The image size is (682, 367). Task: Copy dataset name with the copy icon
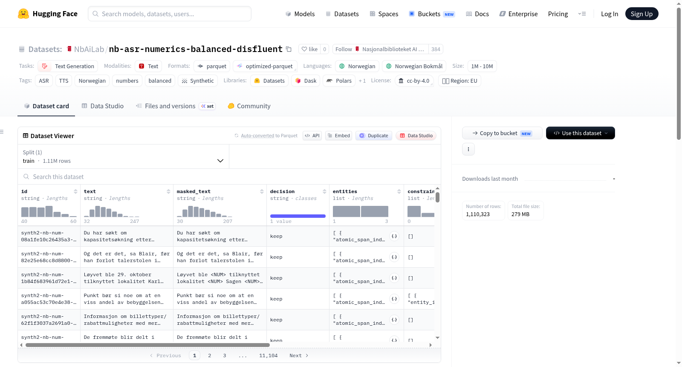click(x=289, y=49)
